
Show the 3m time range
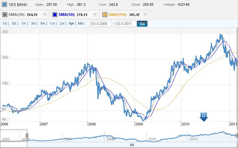click(33, 24)
